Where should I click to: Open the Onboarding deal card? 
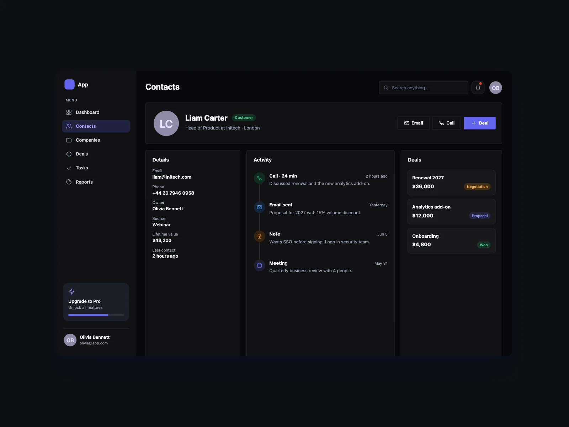[451, 241]
